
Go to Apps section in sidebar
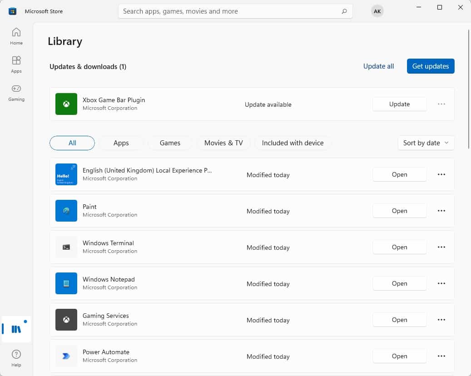pyautogui.click(x=16, y=64)
